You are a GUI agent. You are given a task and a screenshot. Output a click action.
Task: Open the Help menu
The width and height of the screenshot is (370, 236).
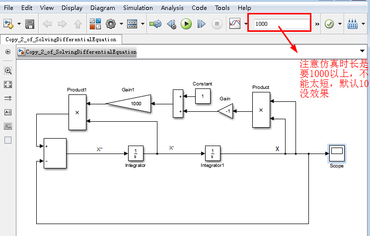point(244,8)
